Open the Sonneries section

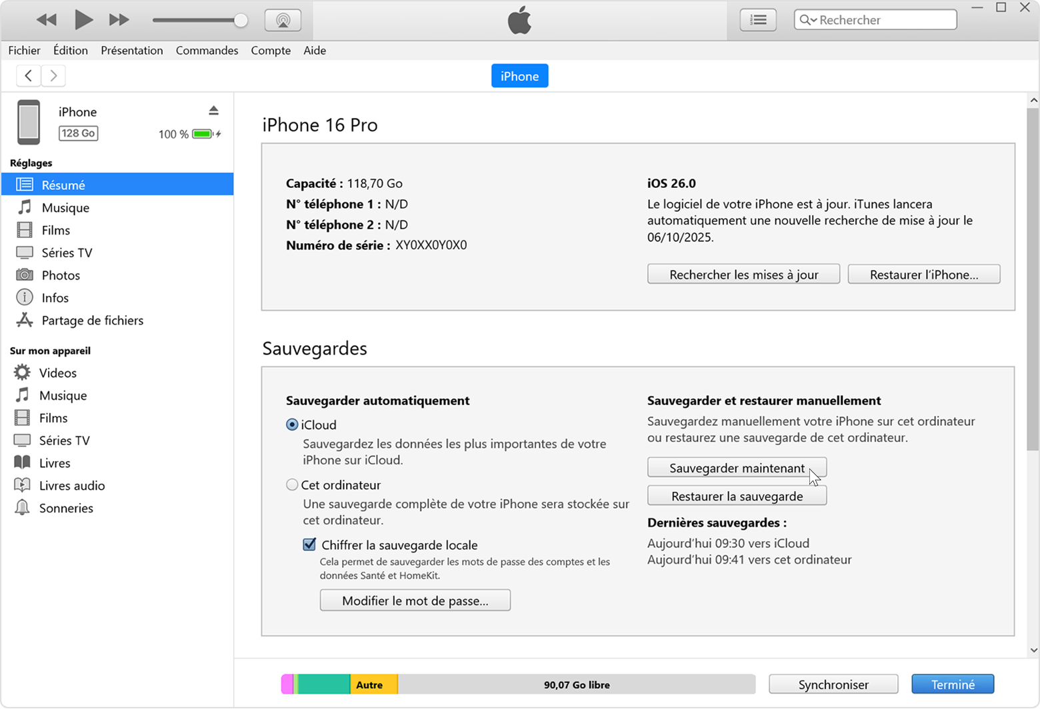coord(66,508)
